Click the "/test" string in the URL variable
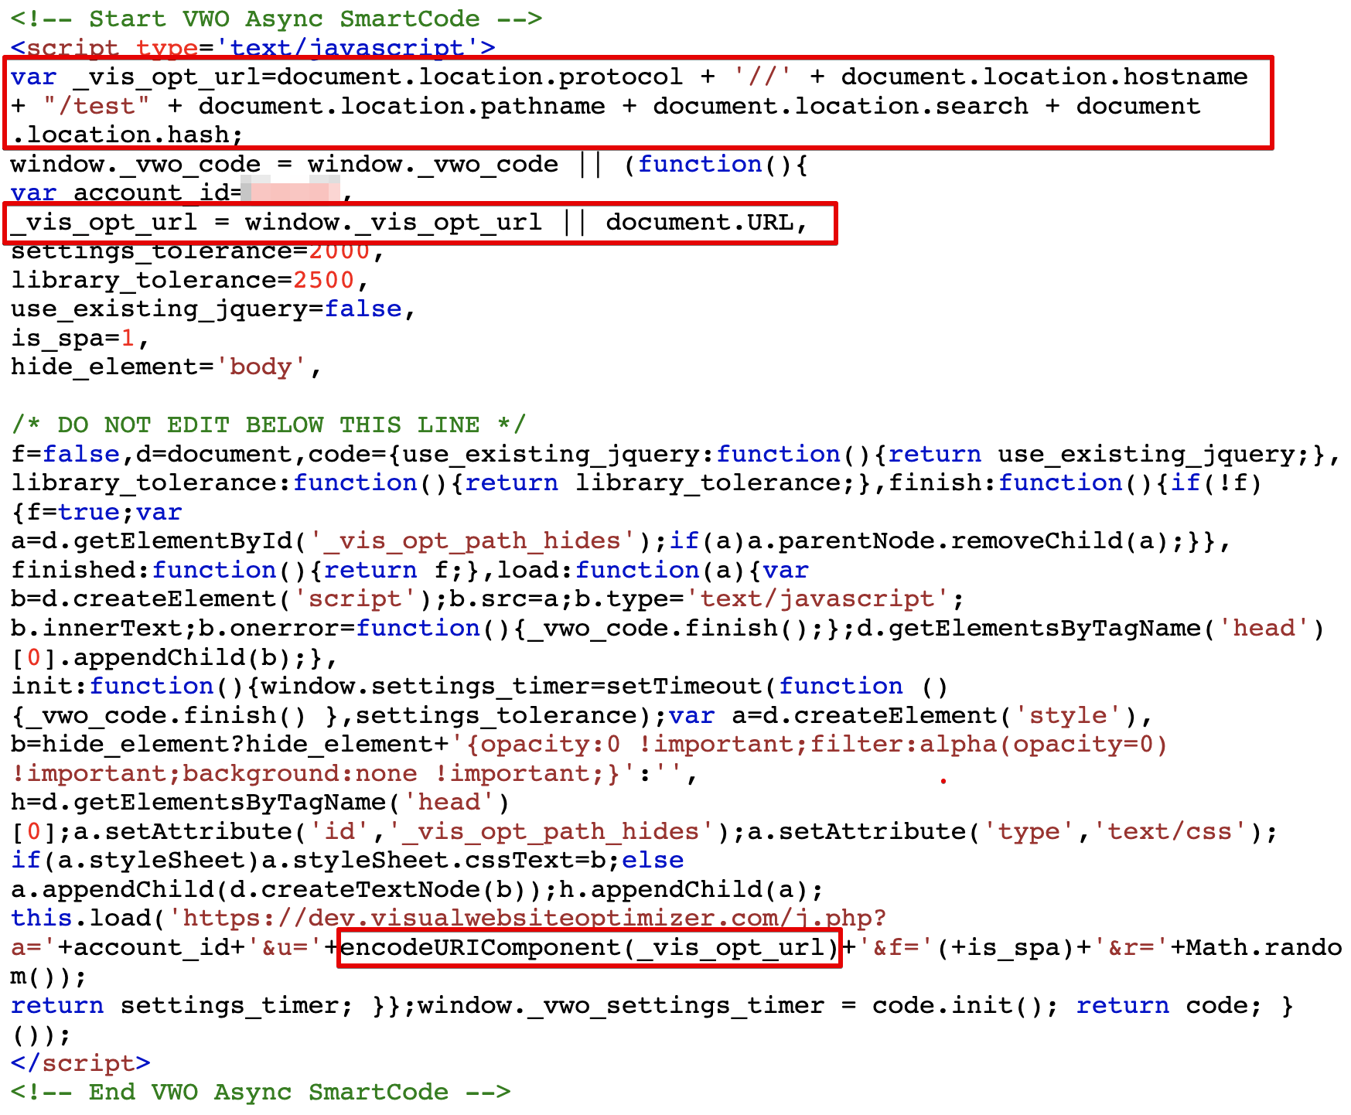 pyautogui.click(x=97, y=106)
